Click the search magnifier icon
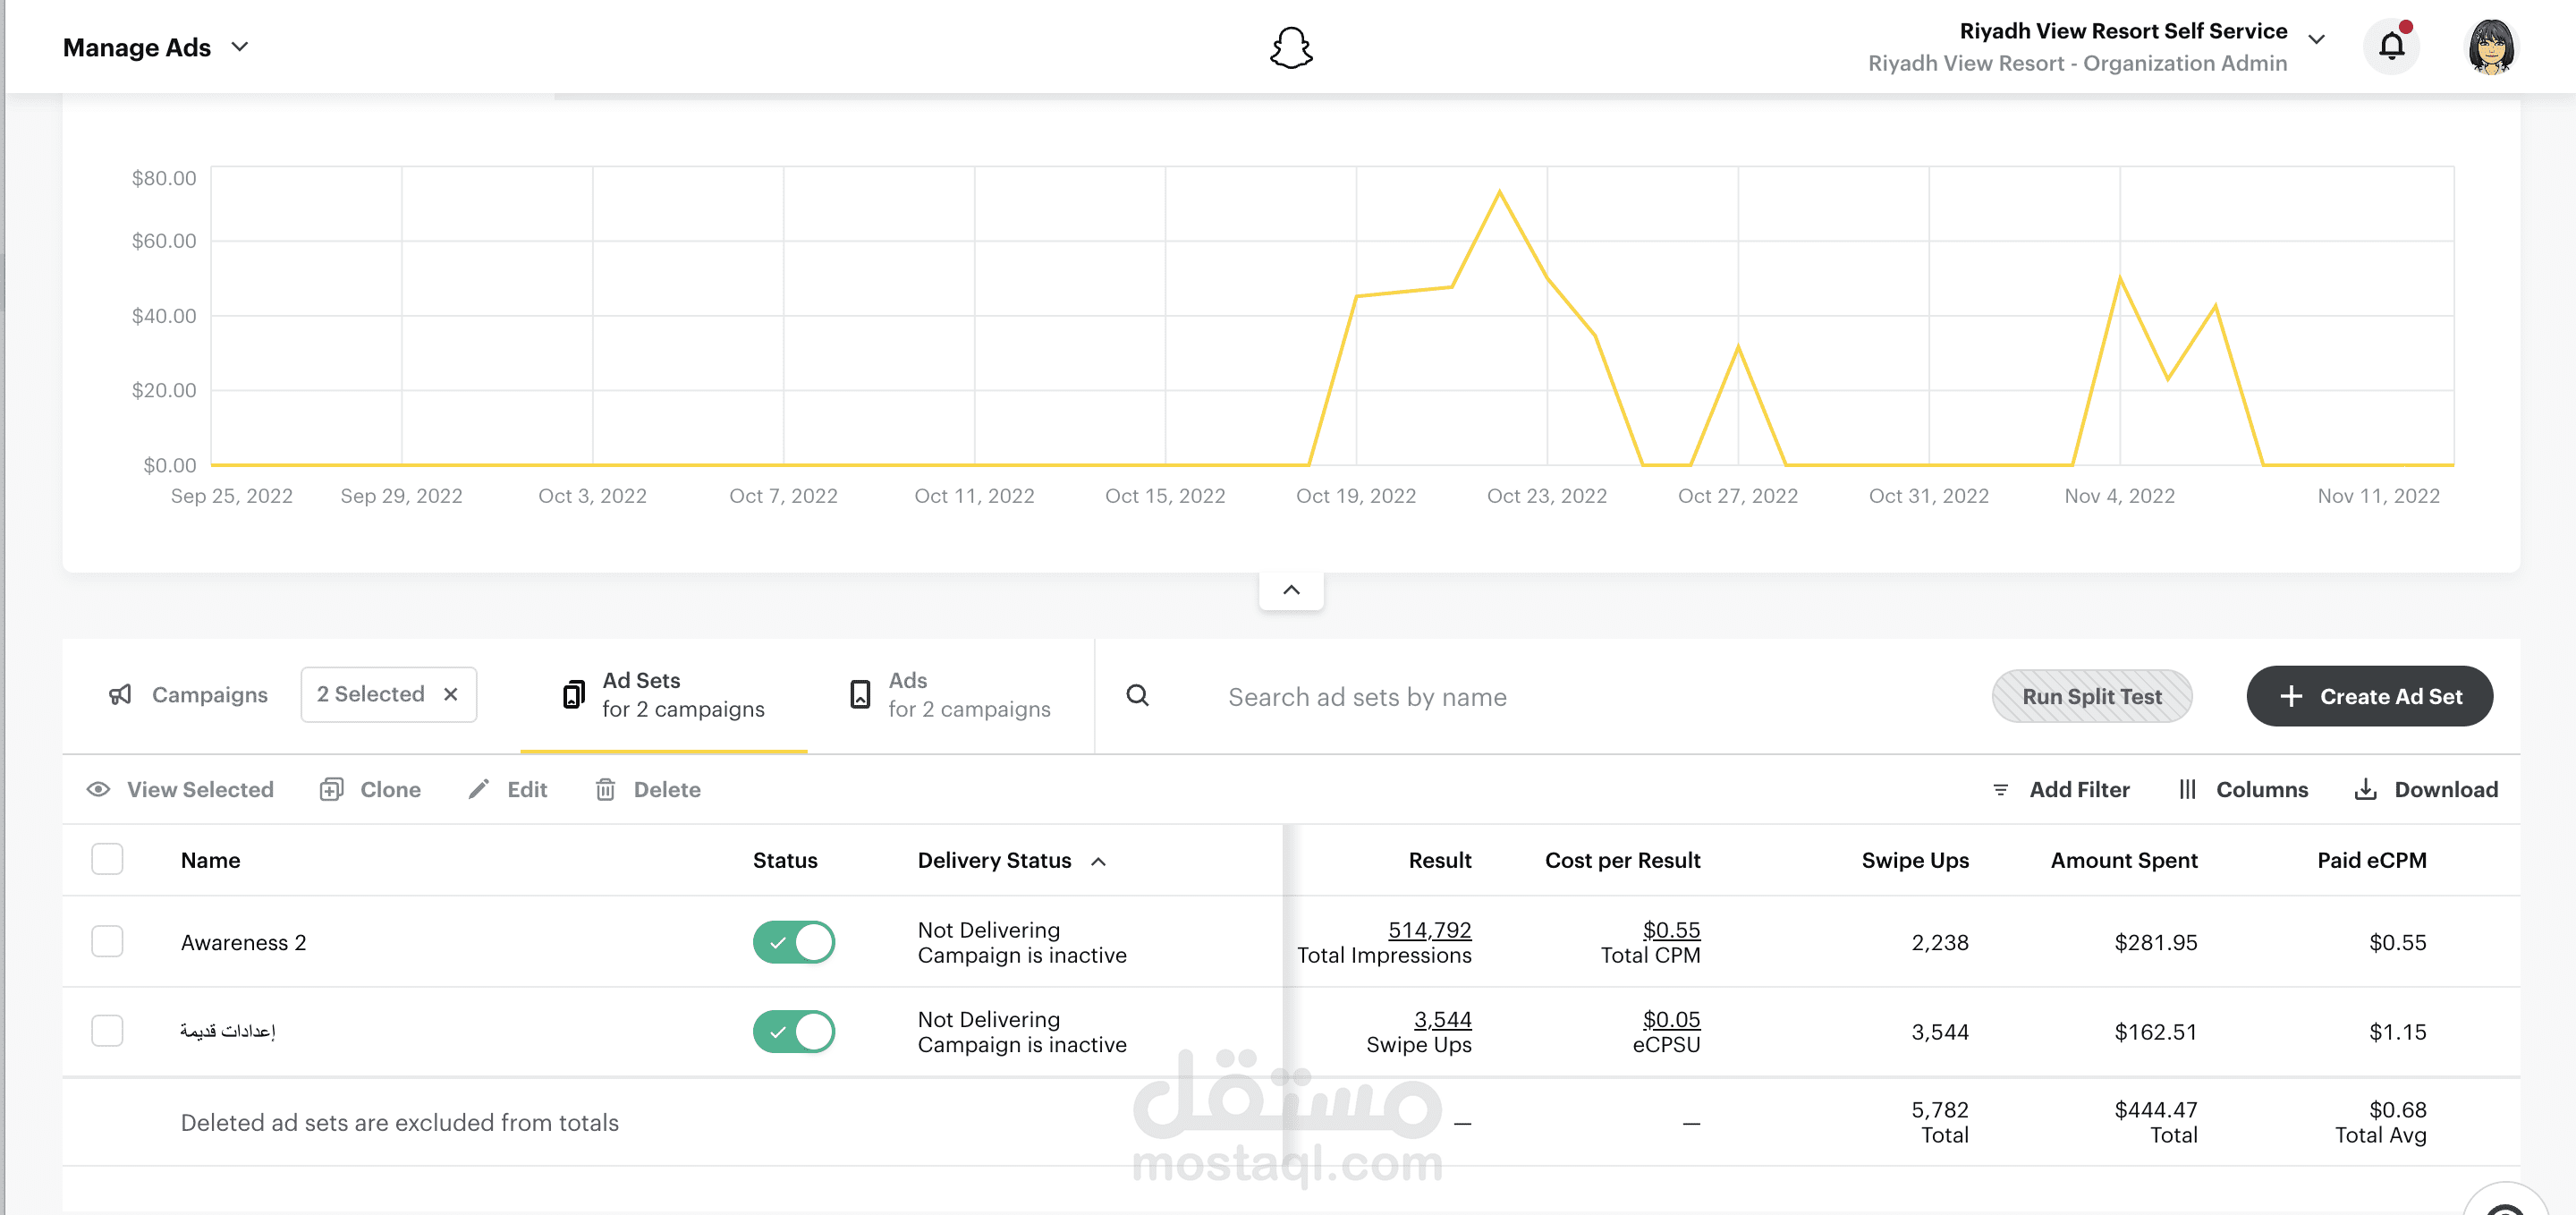 pos(1137,695)
